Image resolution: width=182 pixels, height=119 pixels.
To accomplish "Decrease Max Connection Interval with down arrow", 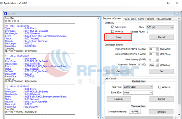I will [157, 55].
